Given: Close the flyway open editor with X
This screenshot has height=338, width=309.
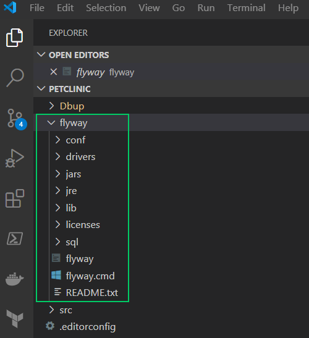Looking at the screenshot, I should (x=54, y=72).
